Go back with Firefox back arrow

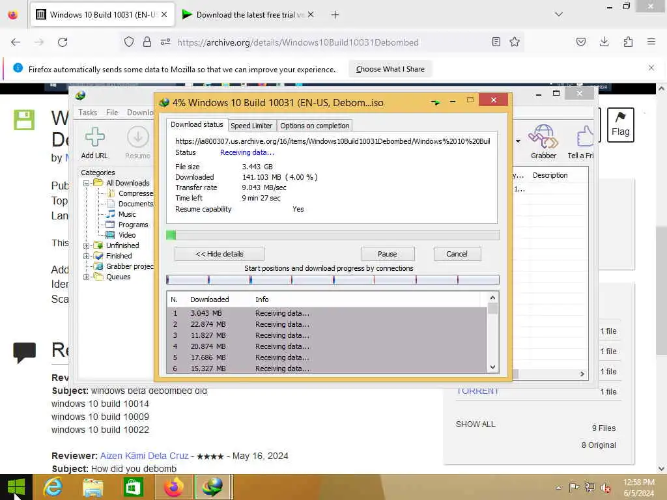[x=16, y=42]
